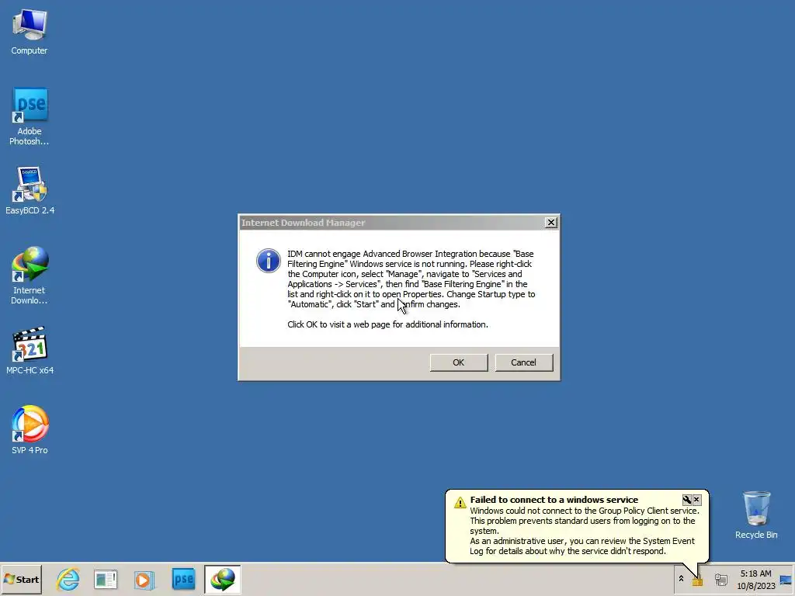
Task: Open the pinned file manager taskbar icon
Action: click(x=106, y=579)
